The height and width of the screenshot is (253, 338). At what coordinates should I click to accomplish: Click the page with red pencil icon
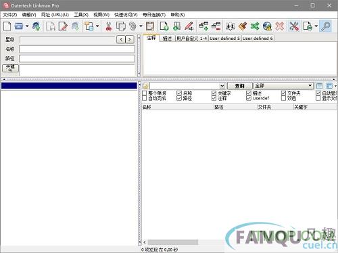click(x=63, y=26)
